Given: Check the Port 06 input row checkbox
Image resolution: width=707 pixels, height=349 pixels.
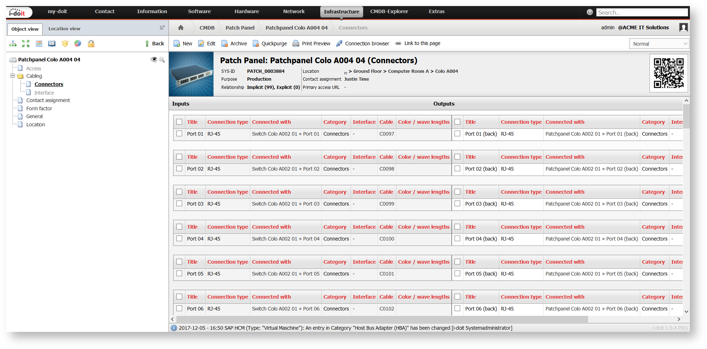Looking at the screenshot, I should pyautogui.click(x=179, y=308).
